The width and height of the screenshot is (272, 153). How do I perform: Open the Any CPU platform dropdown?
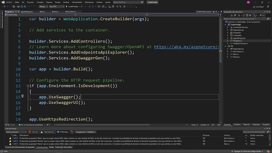click(57, 6)
